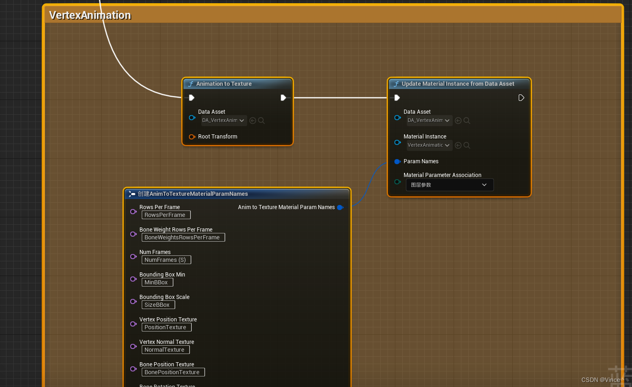632x387 pixels.
Task: Use selected asset arrow beside Material Instance
Action: [x=458, y=145]
